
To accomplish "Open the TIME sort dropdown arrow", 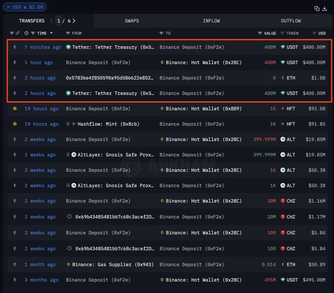I will click(x=51, y=33).
